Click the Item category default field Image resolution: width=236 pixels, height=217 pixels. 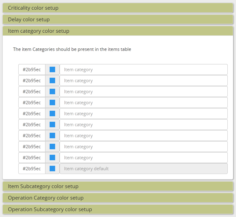(x=143, y=169)
